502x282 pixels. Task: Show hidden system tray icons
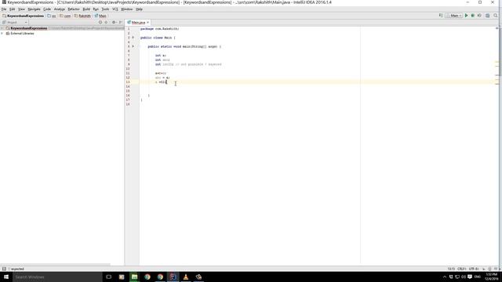click(445, 277)
